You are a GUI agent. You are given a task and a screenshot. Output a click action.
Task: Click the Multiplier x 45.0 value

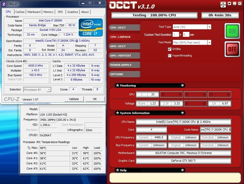(36, 70)
